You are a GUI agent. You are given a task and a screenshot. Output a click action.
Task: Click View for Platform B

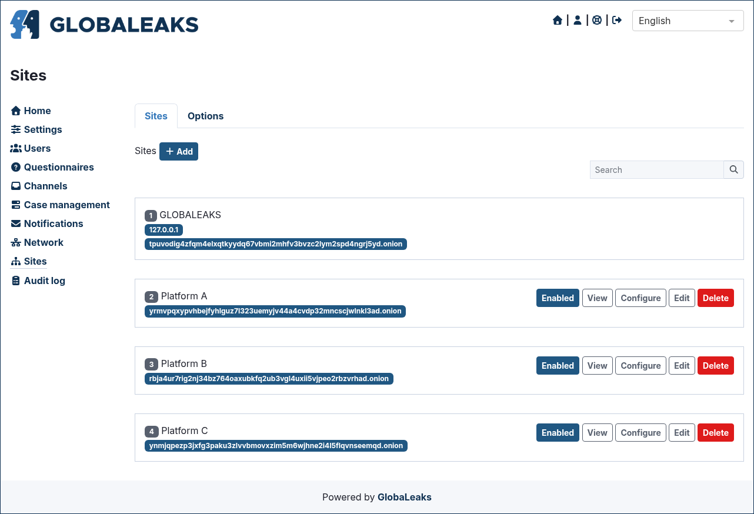[x=597, y=365]
